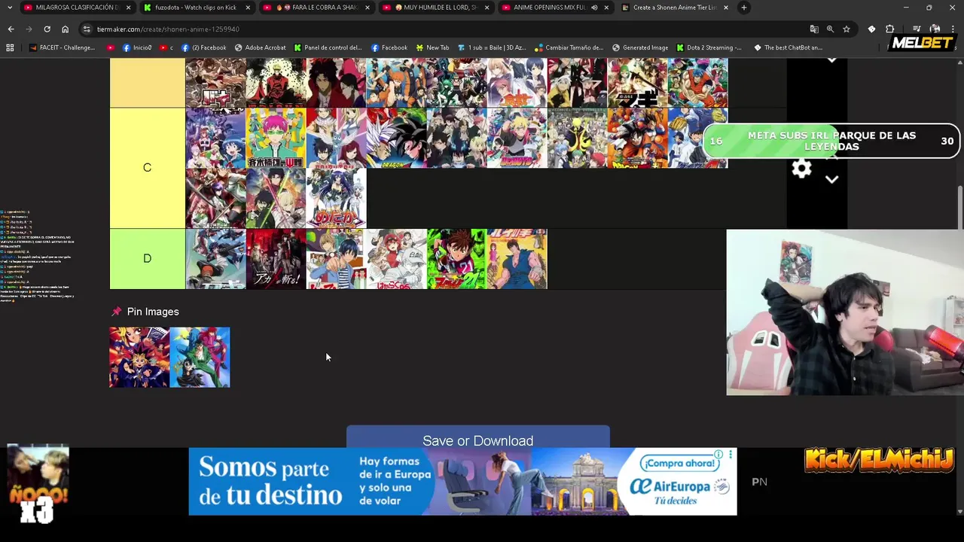The width and height of the screenshot is (964, 542).
Task: Open the apps grid in bookmarks bar
Action: 10,47
